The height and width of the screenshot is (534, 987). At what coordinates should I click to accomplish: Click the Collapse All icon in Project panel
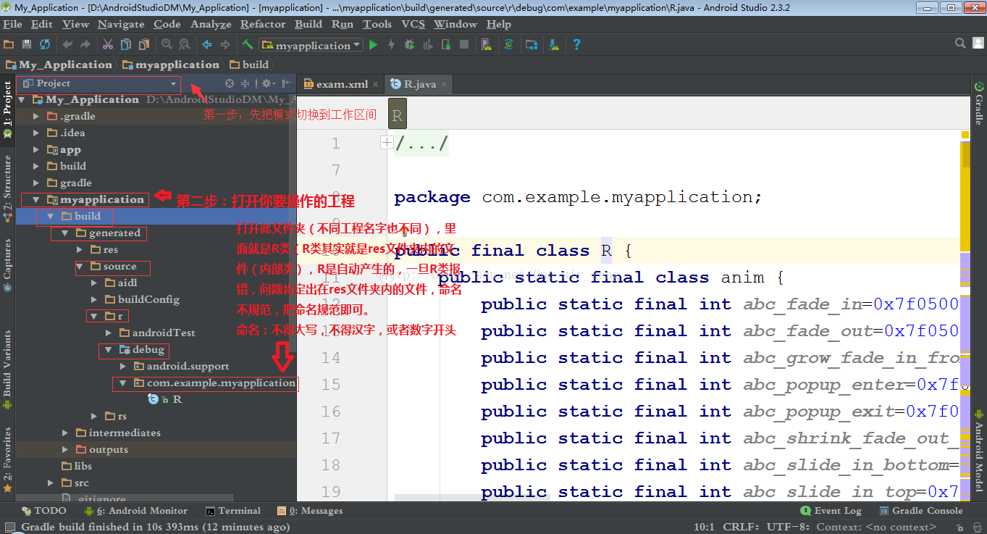[x=245, y=83]
